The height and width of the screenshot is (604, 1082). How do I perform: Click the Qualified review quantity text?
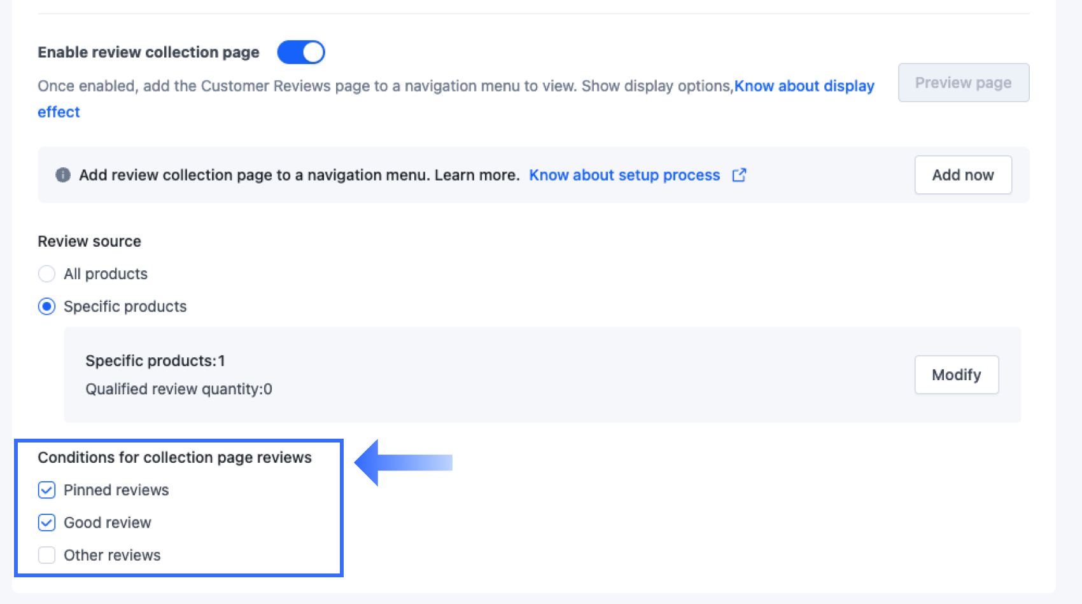179,389
